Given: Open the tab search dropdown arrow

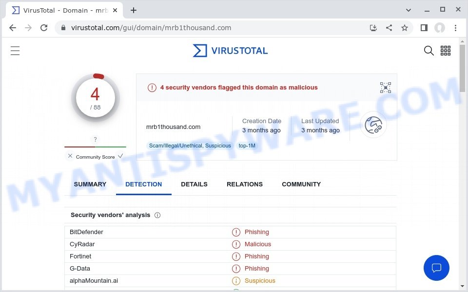Looking at the screenshot, I should [409, 10].
